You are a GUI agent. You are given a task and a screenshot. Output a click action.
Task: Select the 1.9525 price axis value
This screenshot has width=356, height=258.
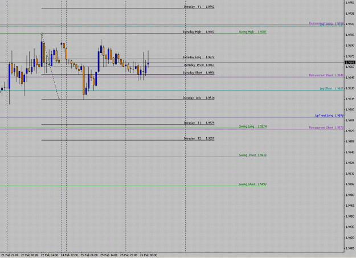pyautogui.click(x=350, y=163)
